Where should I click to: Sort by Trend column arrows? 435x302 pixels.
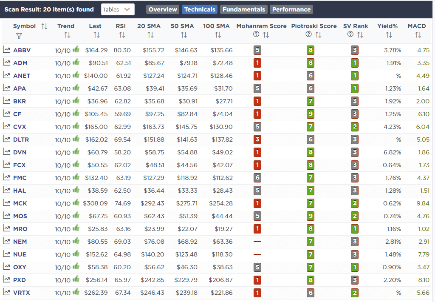pyautogui.click(x=67, y=35)
